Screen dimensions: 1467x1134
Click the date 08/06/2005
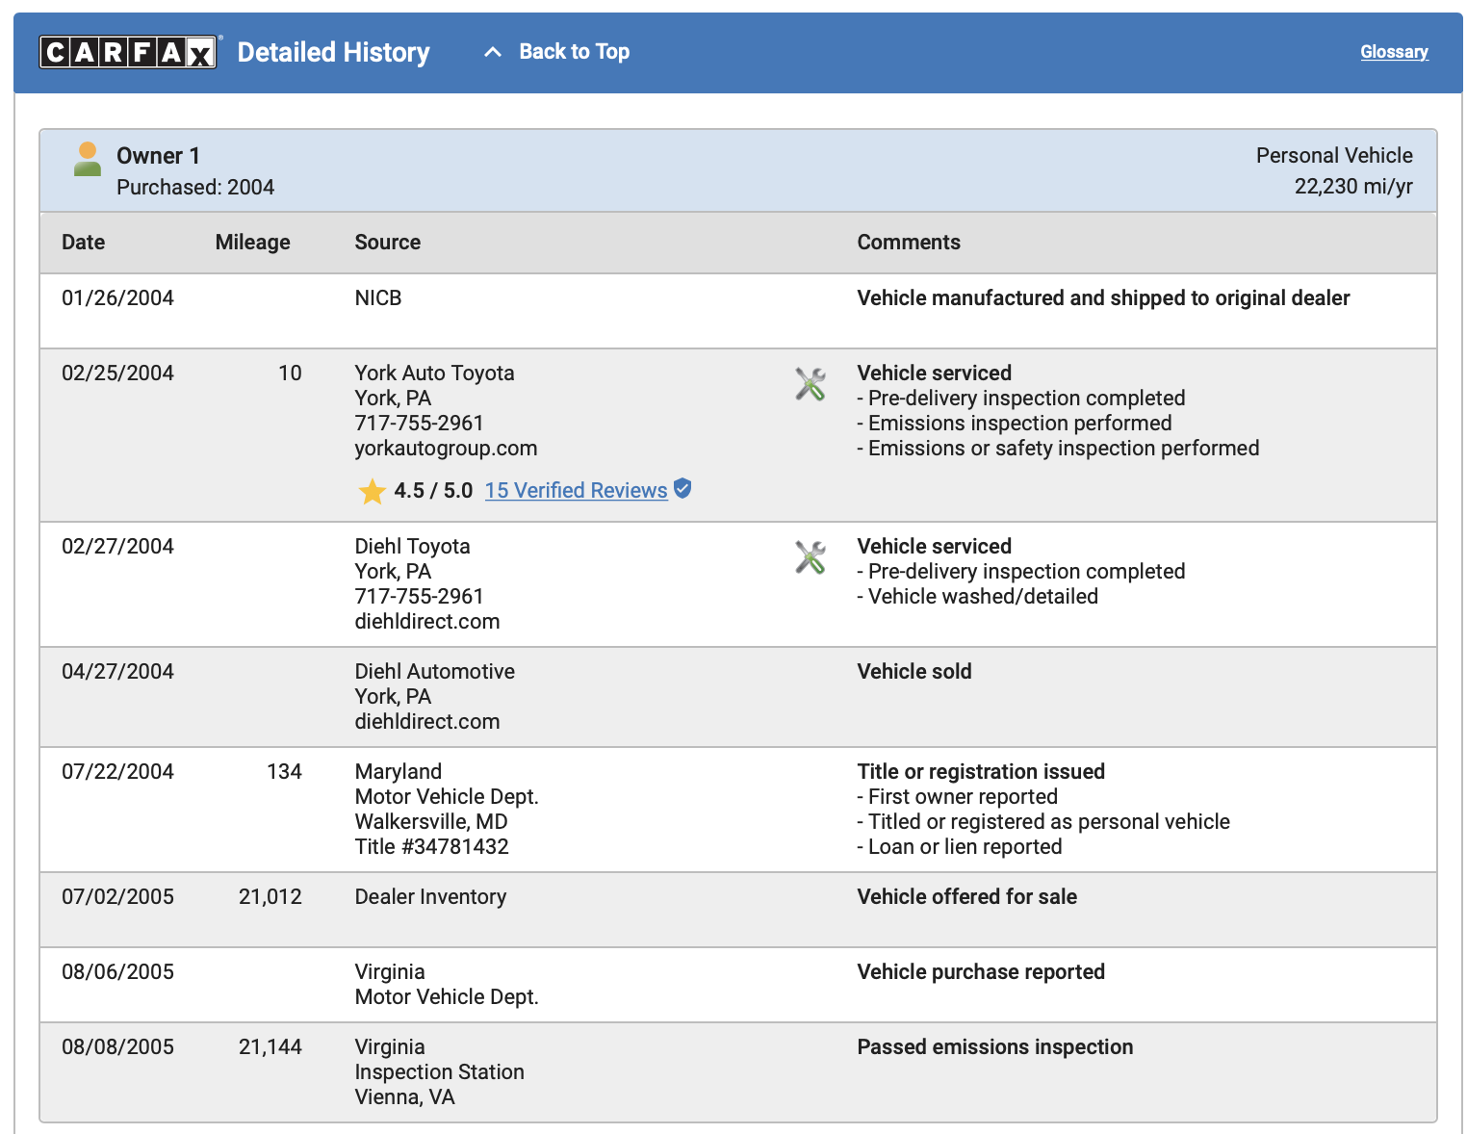pyautogui.click(x=117, y=972)
